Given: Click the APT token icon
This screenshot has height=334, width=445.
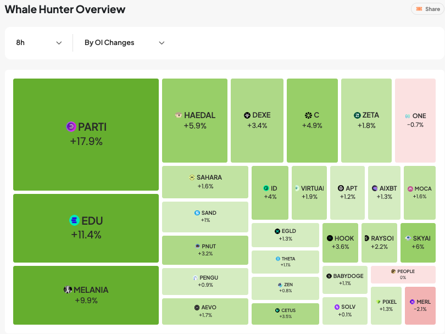Looking at the screenshot, I should (x=341, y=188).
